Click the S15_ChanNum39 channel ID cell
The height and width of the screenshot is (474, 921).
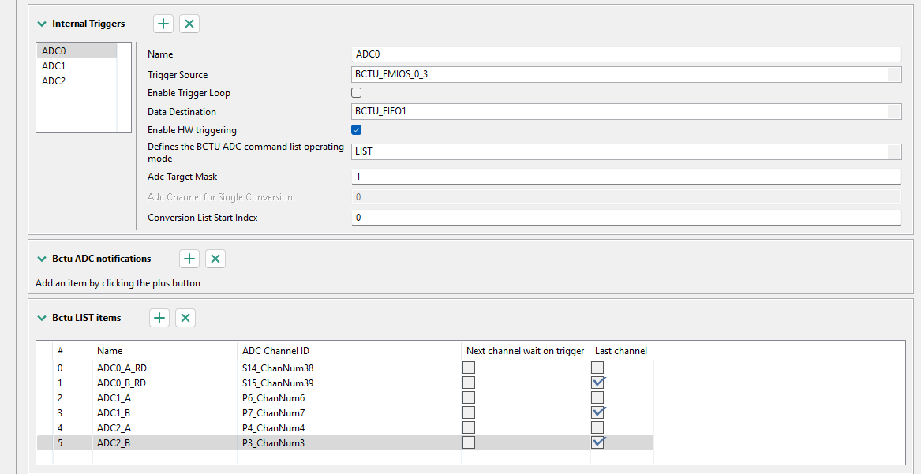click(350, 383)
